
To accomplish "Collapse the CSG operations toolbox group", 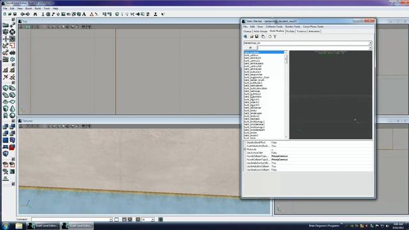I will click(x=13, y=121).
